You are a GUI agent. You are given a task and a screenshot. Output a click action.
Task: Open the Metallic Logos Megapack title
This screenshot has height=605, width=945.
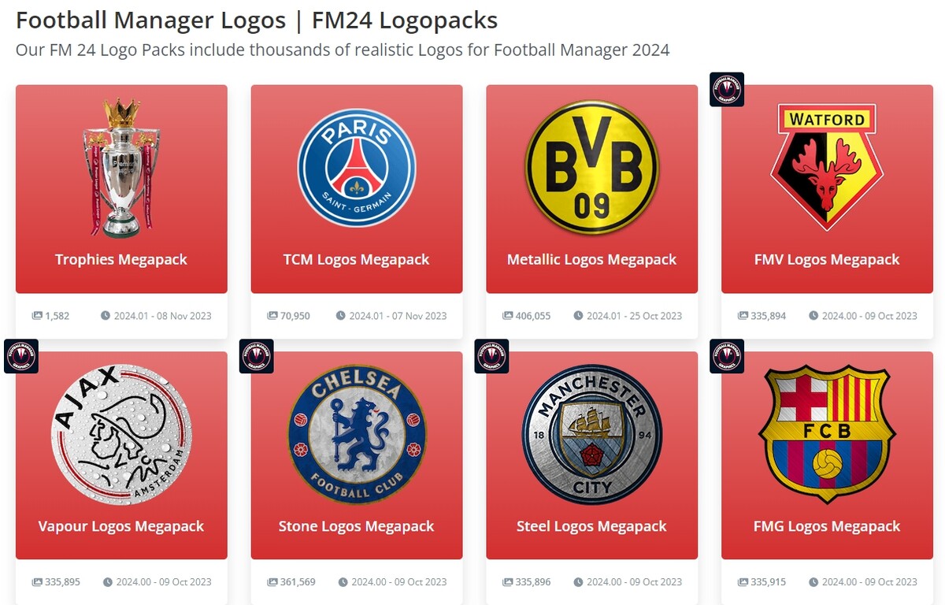[591, 259]
